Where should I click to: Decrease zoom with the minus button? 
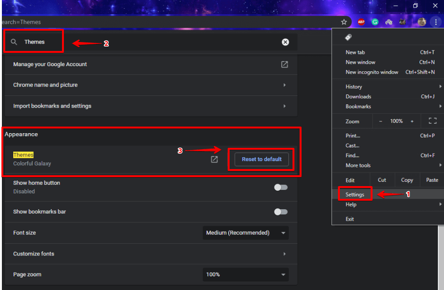(x=381, y=121)
